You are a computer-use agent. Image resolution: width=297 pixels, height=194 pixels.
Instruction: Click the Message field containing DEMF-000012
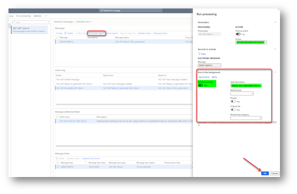(209, 65)
